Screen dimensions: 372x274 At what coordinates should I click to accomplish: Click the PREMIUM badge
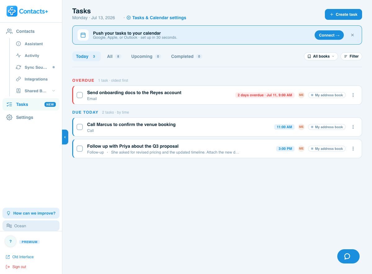point(30,242)
